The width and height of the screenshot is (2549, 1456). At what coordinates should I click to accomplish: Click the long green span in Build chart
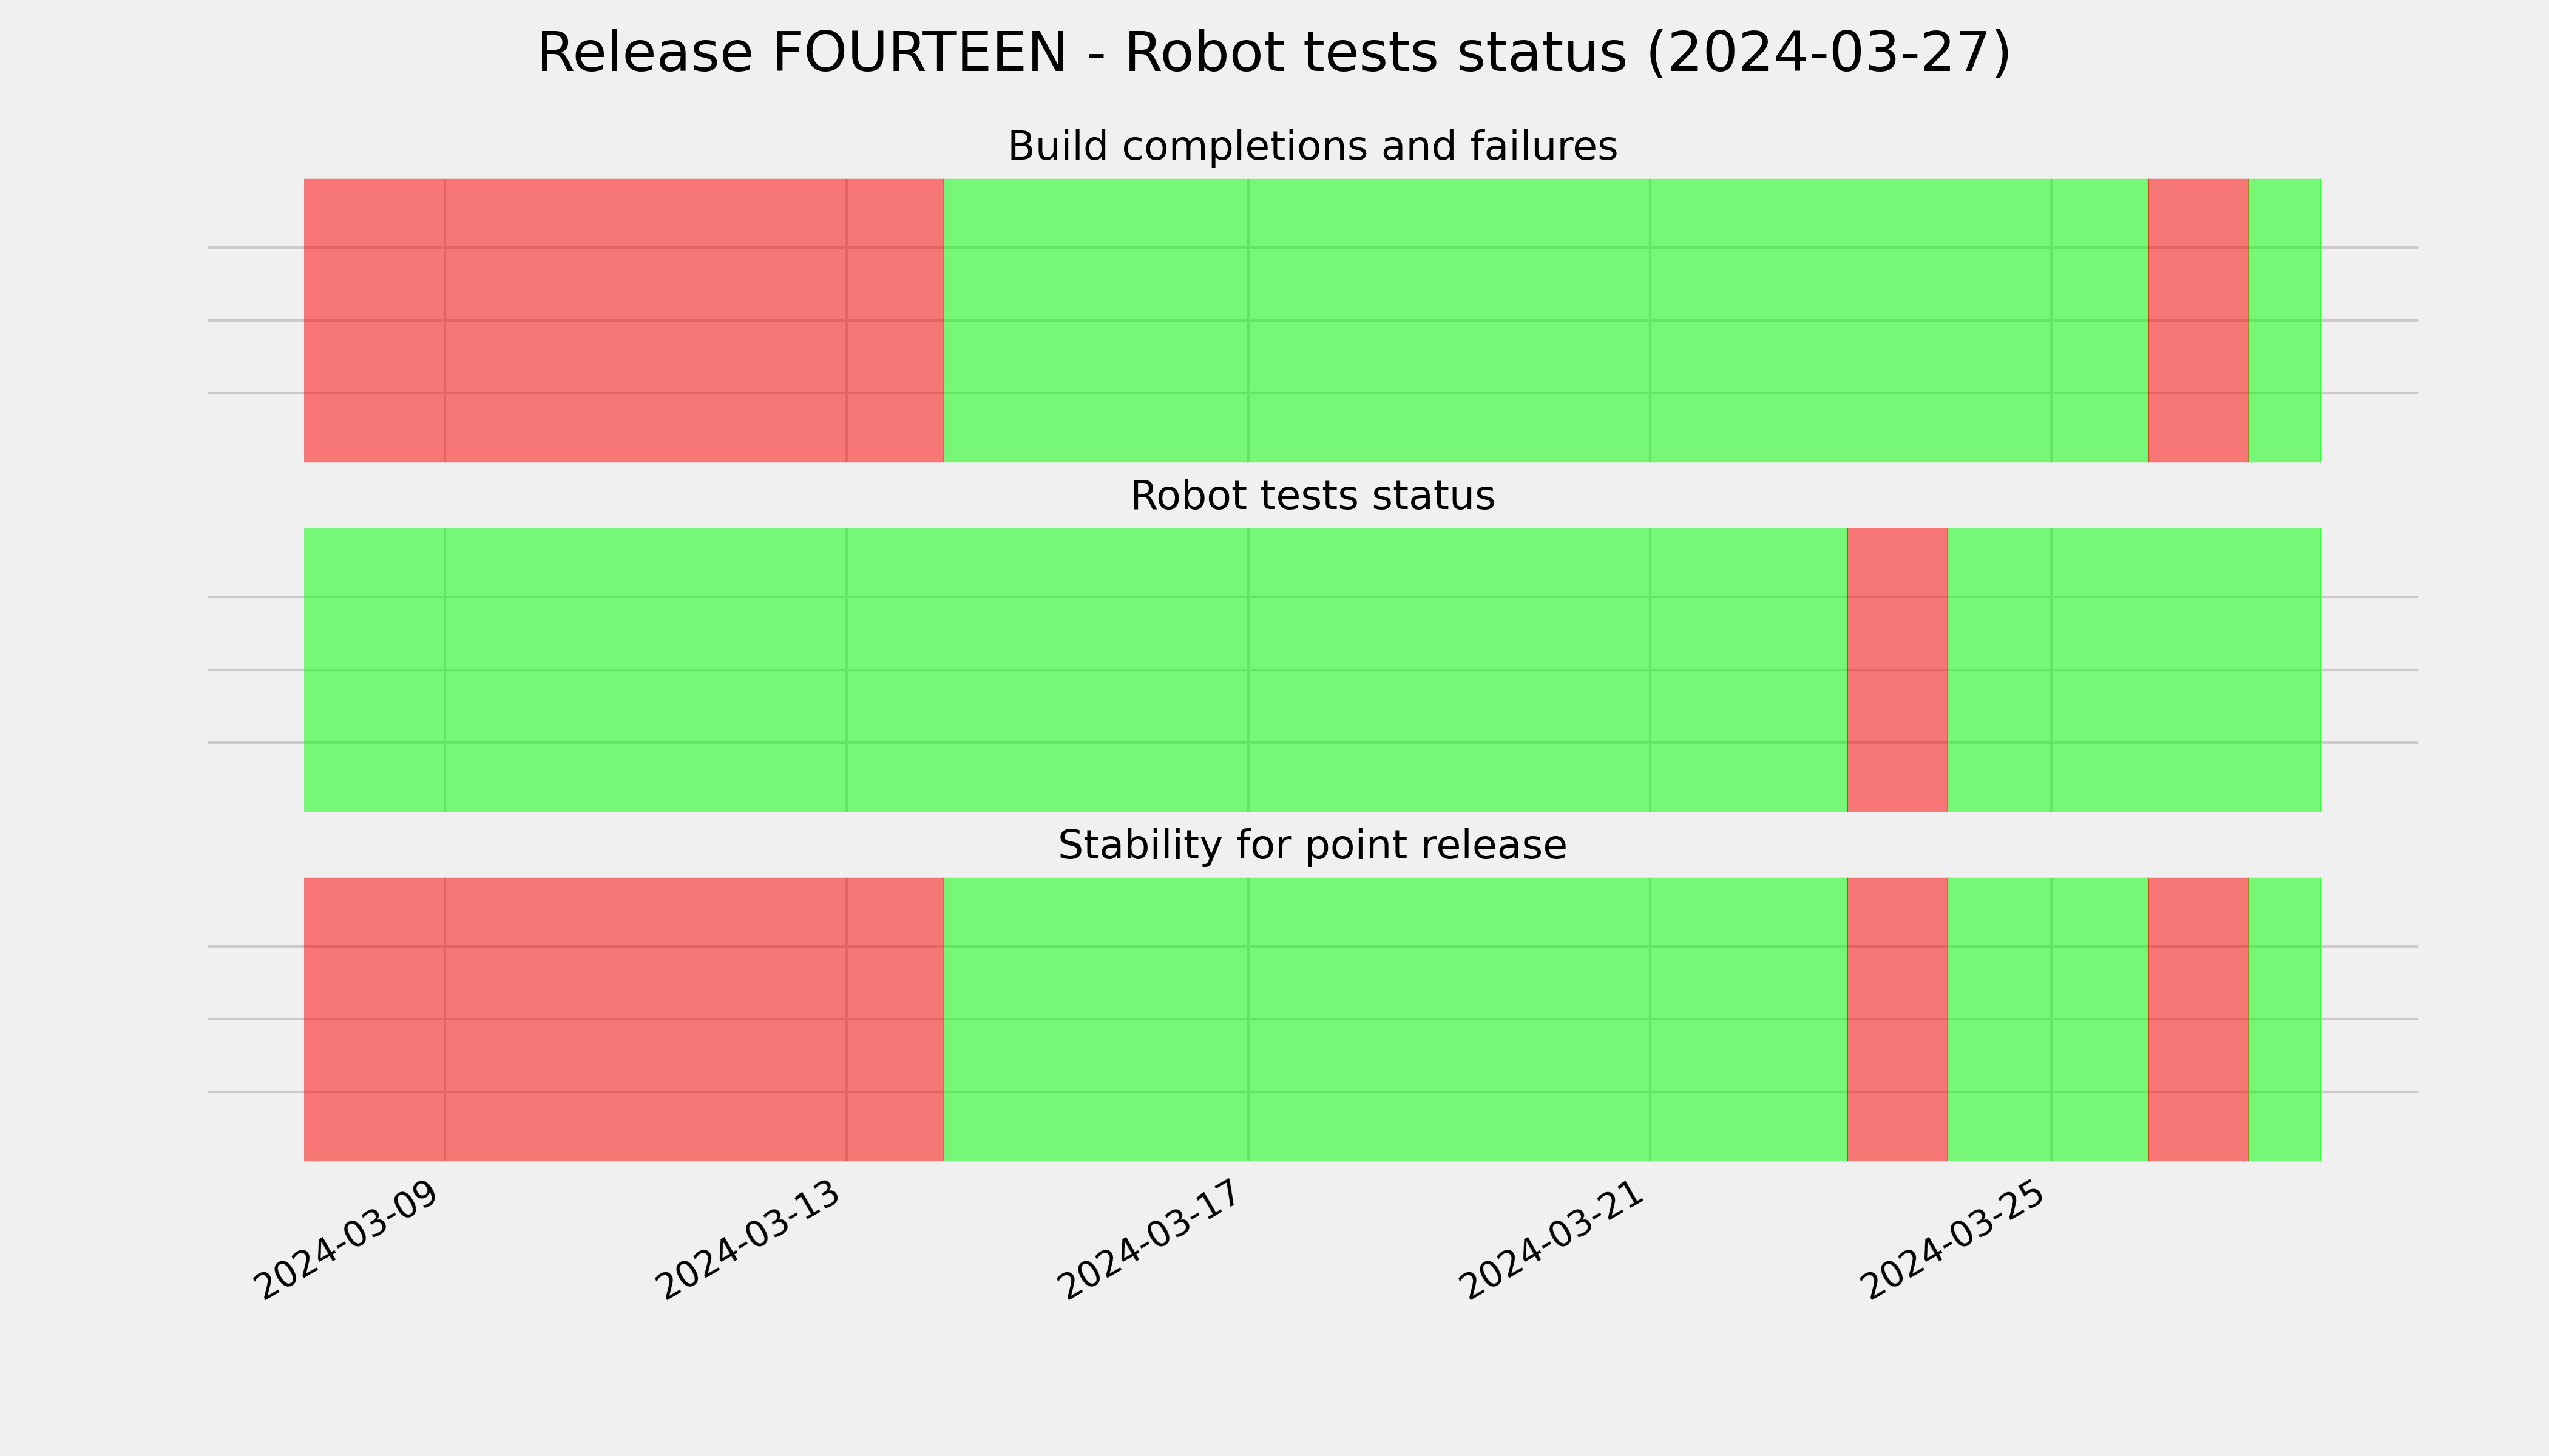point(1546,320)
